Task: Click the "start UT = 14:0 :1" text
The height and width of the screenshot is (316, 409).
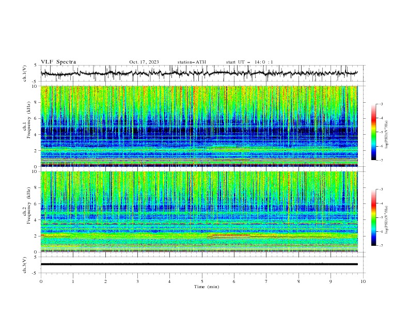Action: (249, 62)
